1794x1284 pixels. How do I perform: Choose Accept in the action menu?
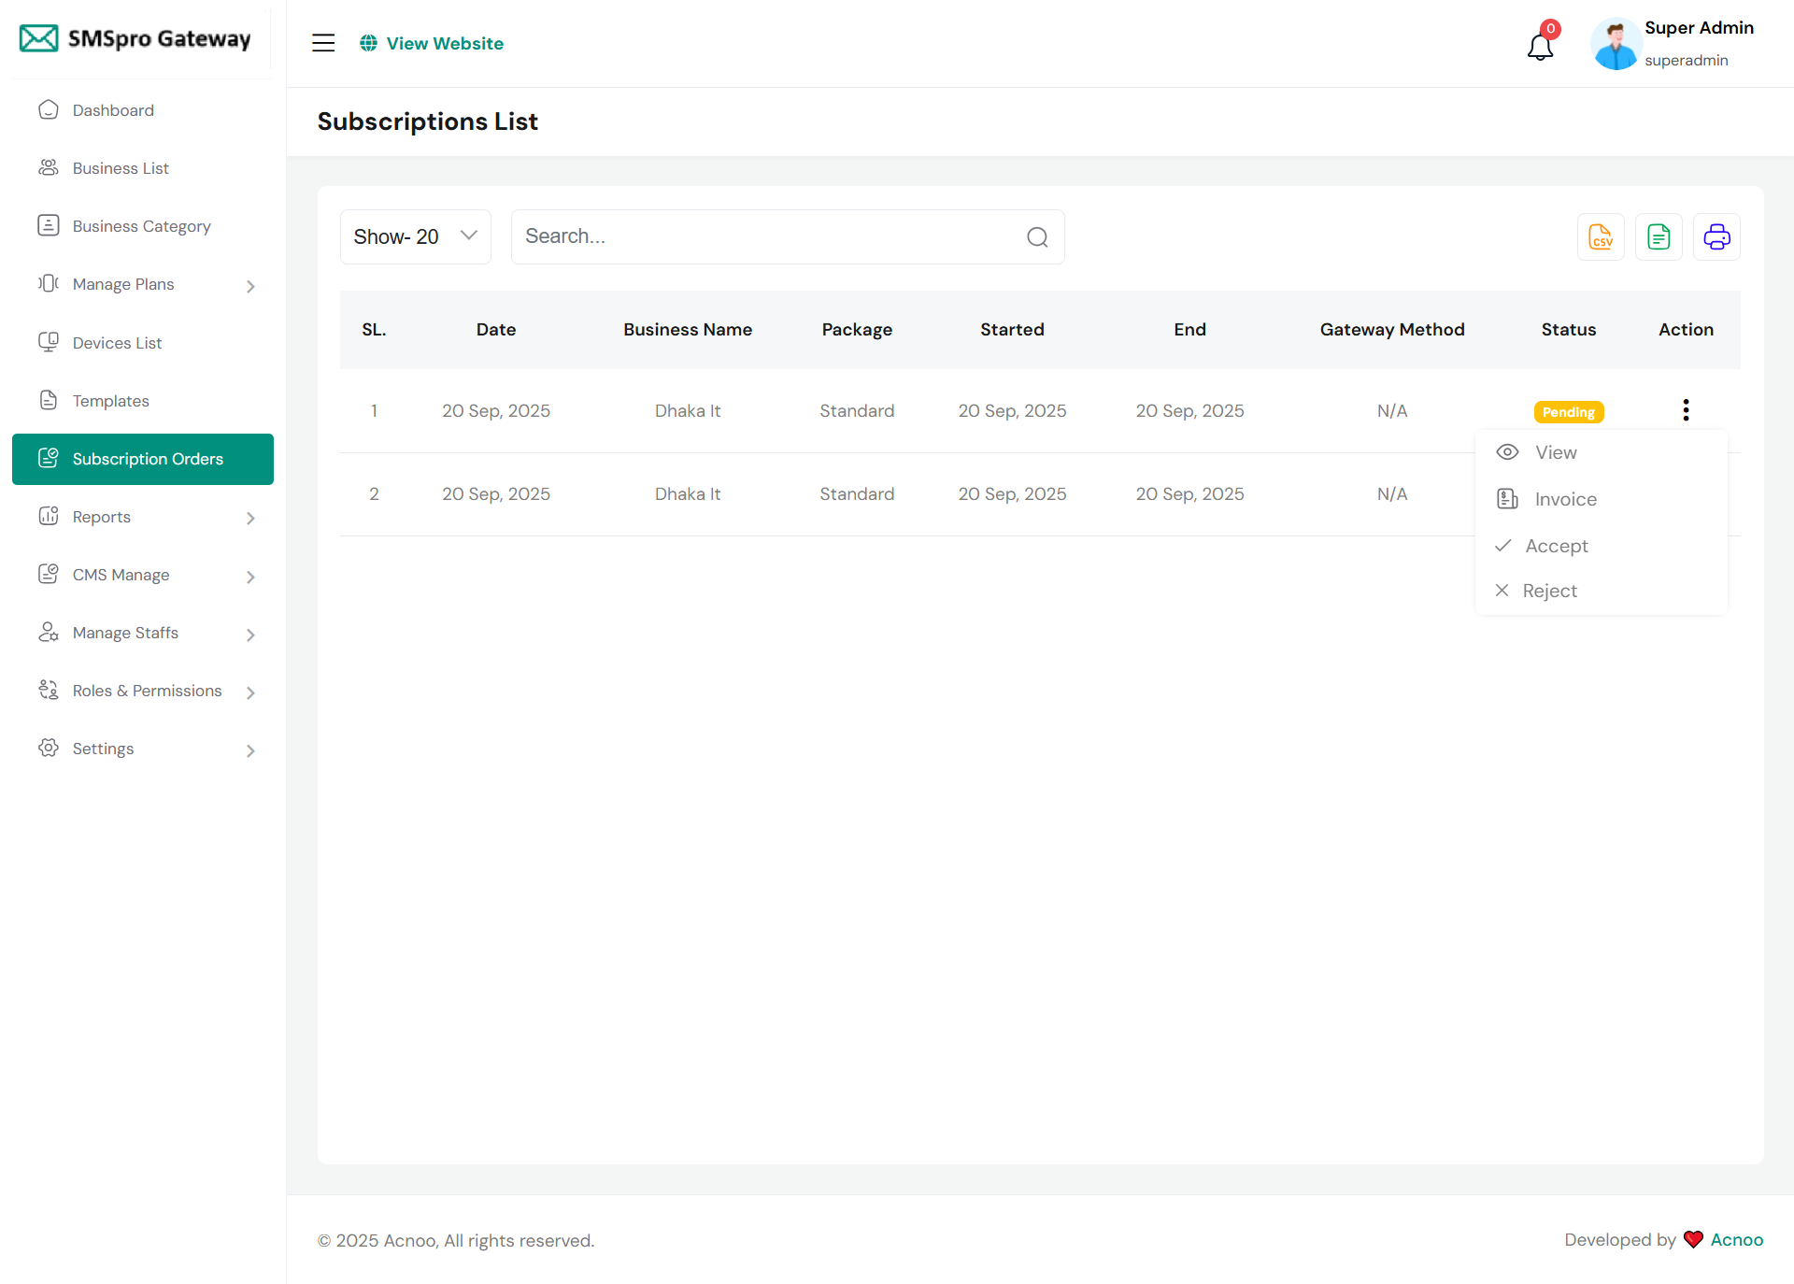pos(1556,546)
